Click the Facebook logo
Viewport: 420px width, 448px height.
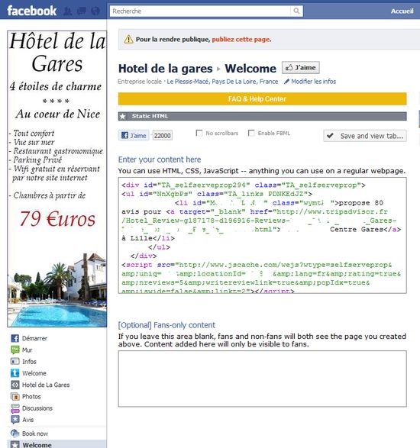click(32, 11)
